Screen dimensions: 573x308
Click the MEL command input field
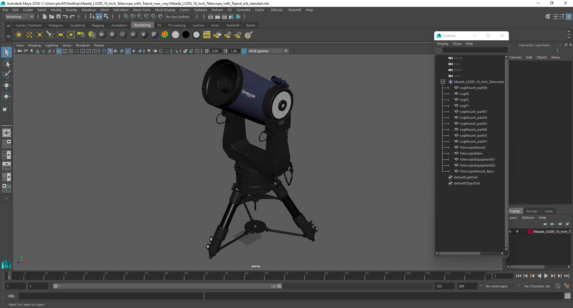tap(111, 296)
